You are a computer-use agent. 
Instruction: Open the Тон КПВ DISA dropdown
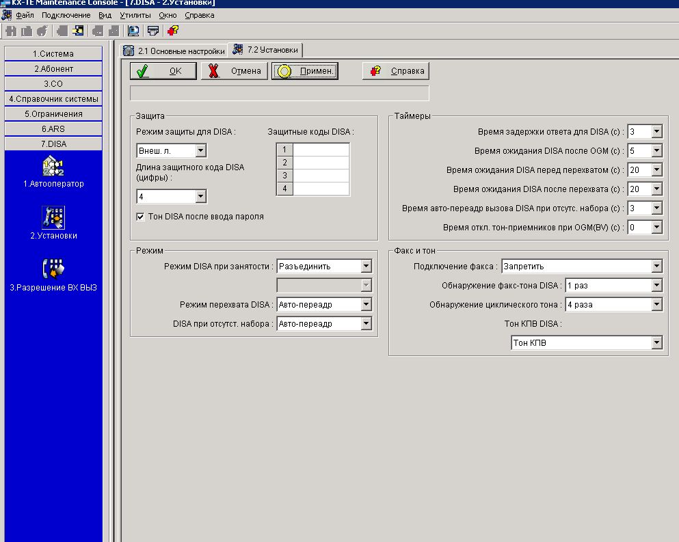click(x=656, y=343)
